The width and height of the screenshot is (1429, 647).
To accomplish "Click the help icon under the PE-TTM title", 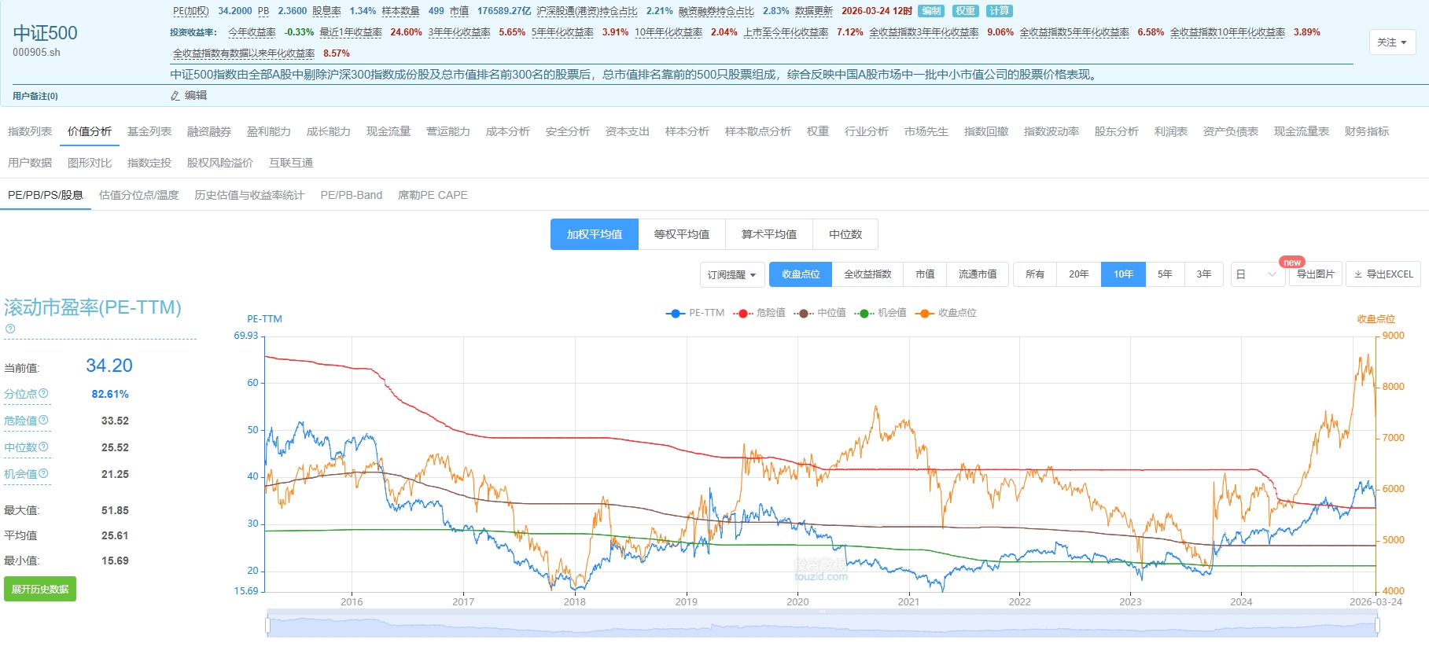I will (10, 329).
